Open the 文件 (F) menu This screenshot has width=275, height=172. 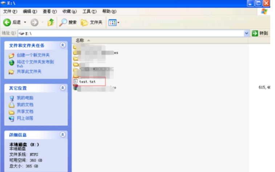coord(10,12)
